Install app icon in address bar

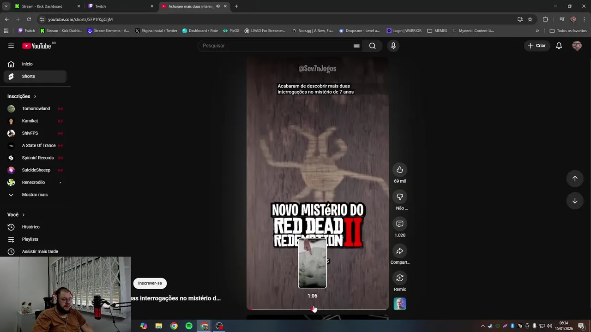520,19
